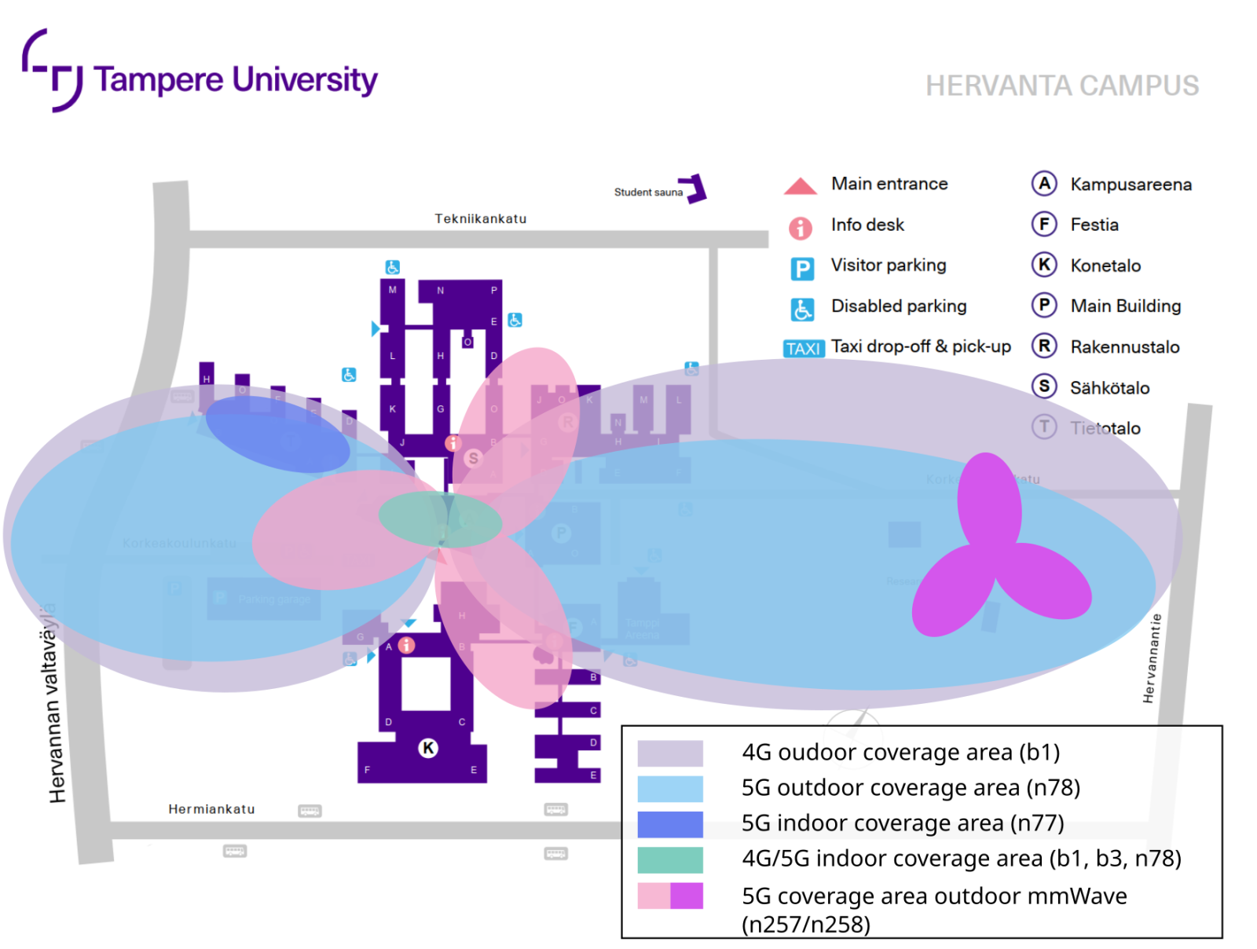The height and width of the screenshot is (949, 1257).
Task: Click the A Kampusareena legend marker
Action: tap(1044, 184)
